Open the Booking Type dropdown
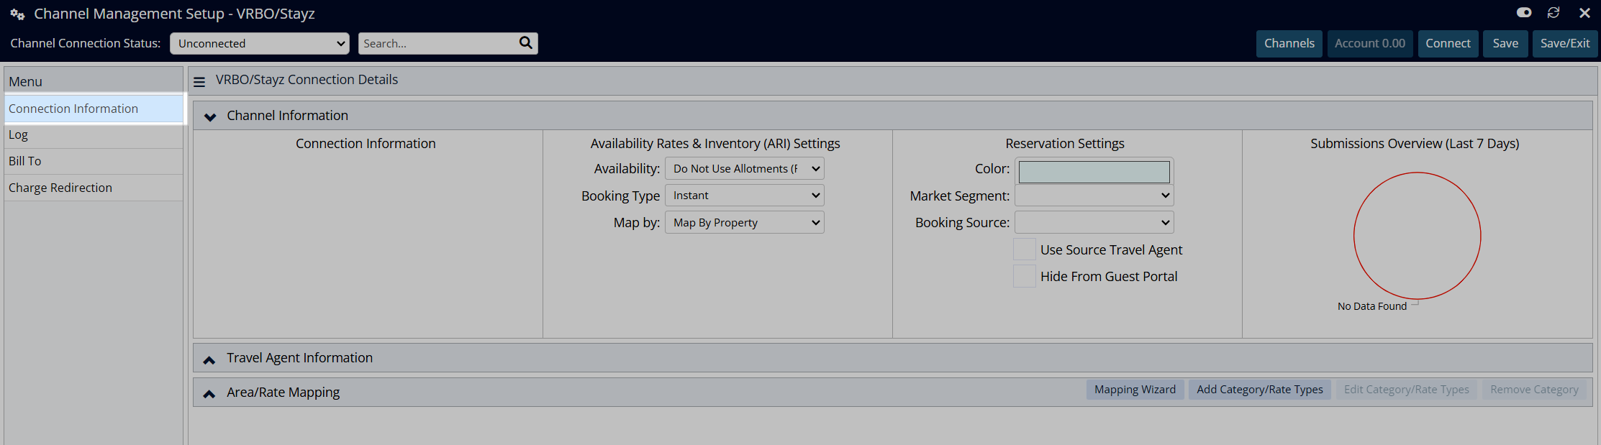Viewport: 1601px width, 445px height. coord(745,196)
